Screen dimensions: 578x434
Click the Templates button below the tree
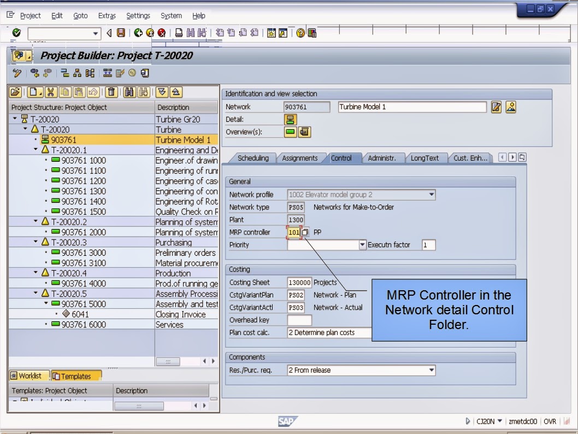pos(76,376)
